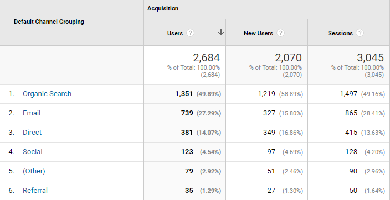Click Social sessions value 128
The image size is (390, 200).
coord(351,152)
